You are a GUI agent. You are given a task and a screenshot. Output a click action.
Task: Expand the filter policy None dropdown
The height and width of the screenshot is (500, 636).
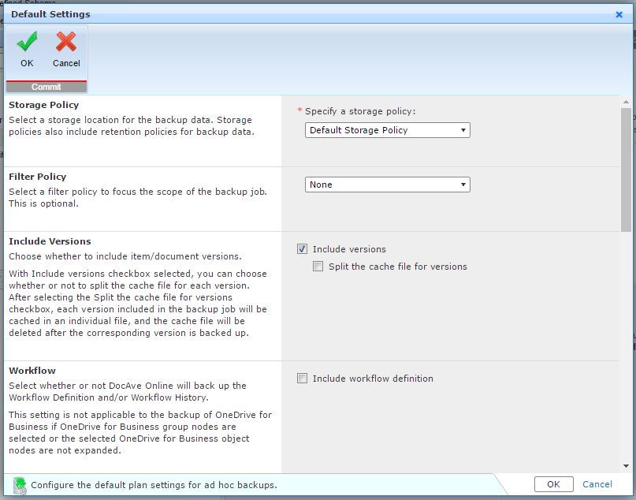(387, 185)
